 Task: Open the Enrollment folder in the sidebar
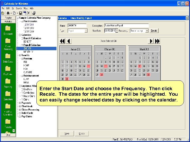click(8, 28)
